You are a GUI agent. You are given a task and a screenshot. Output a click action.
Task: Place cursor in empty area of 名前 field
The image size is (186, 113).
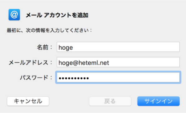(126, 47)
